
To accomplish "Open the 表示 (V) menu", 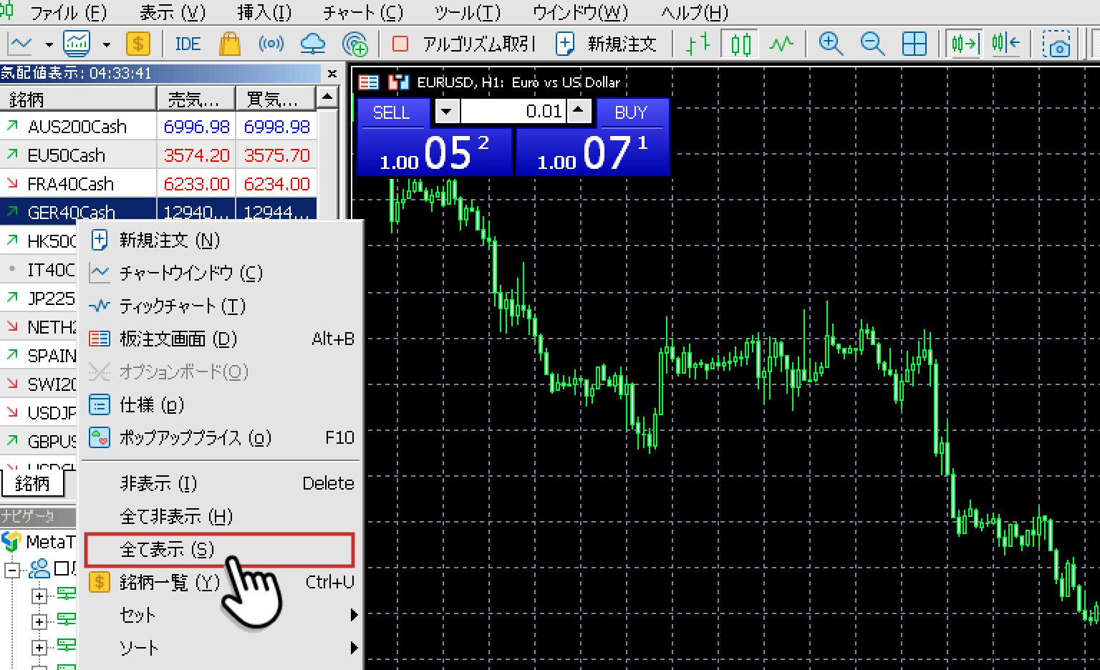I will (x=173, y=12).
